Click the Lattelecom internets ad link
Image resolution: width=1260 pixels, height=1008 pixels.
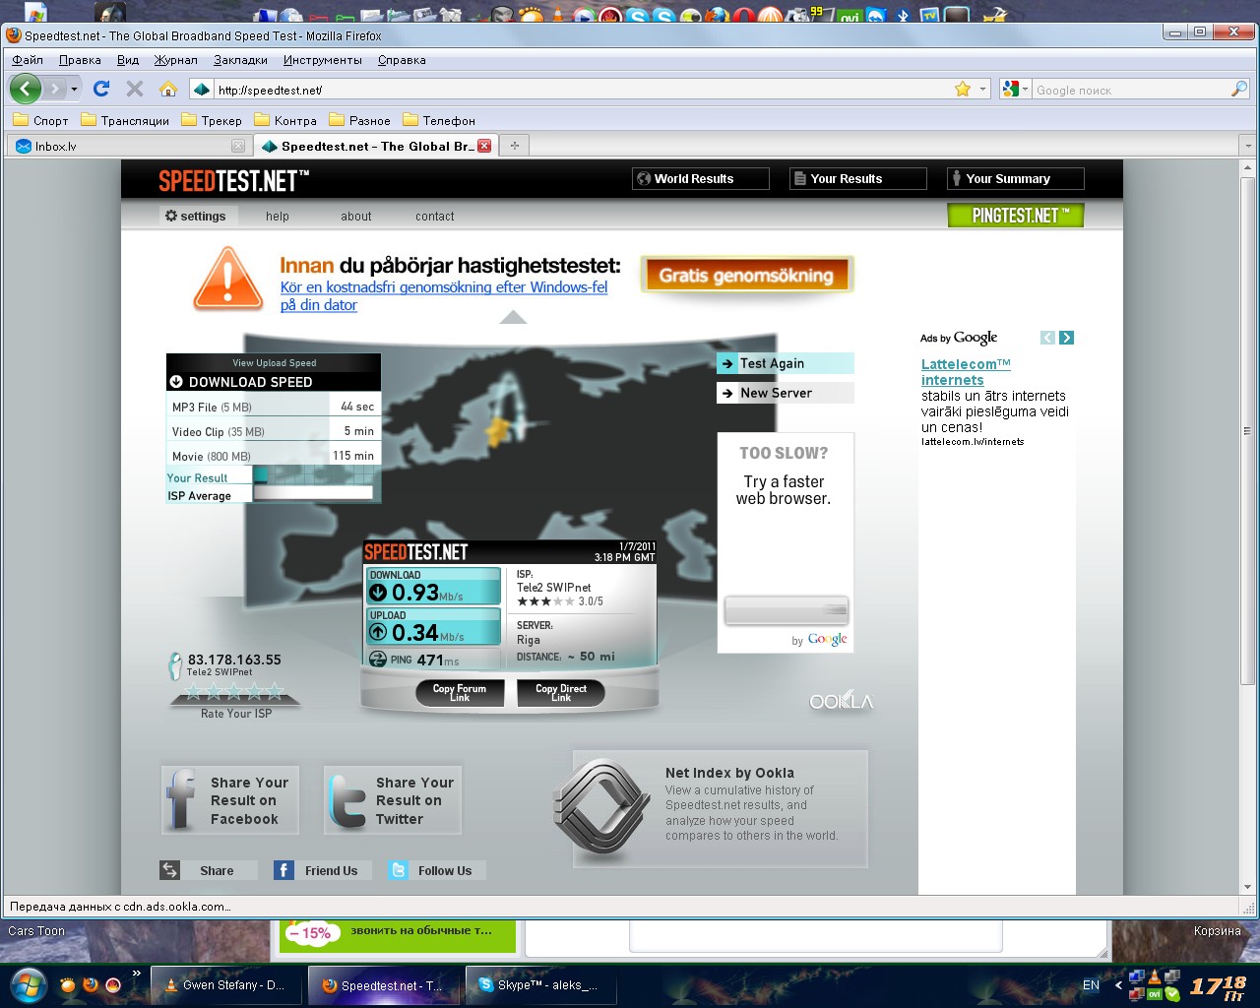966,372
